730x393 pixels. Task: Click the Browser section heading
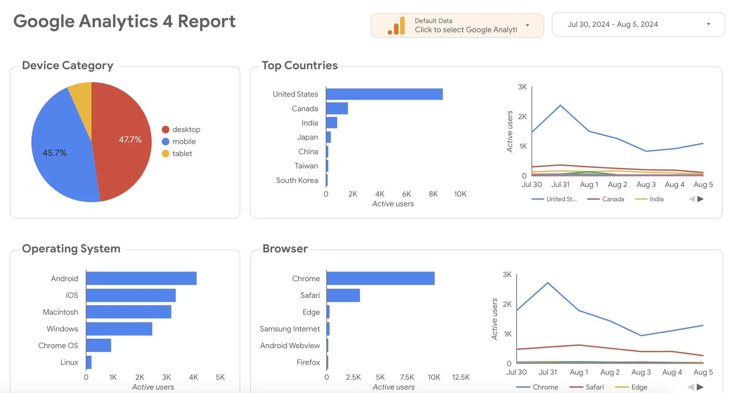(x=285, y=249)
